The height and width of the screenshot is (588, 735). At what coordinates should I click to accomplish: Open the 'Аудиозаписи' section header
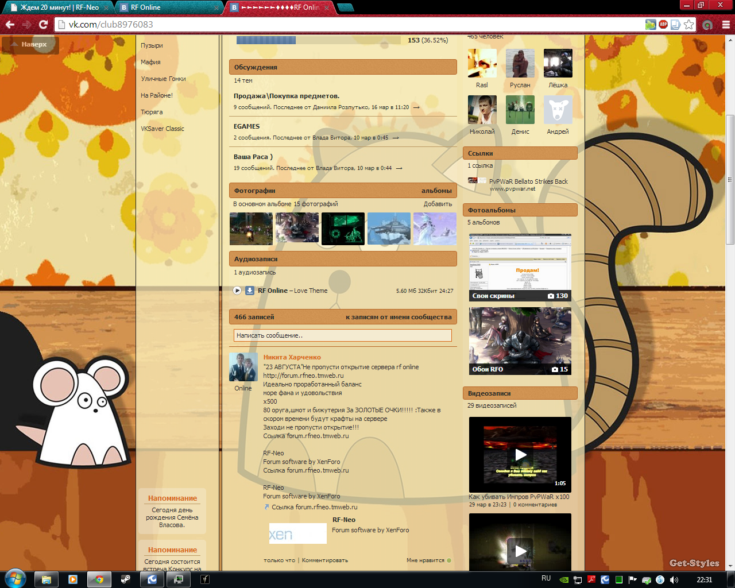[x=343, y=259]
